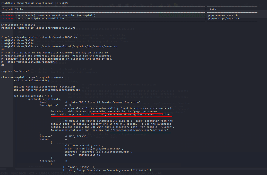This screenshot has height=175, width=267.
Task: Select the 'sinn3r' author entry
Action: pos(69,155)
